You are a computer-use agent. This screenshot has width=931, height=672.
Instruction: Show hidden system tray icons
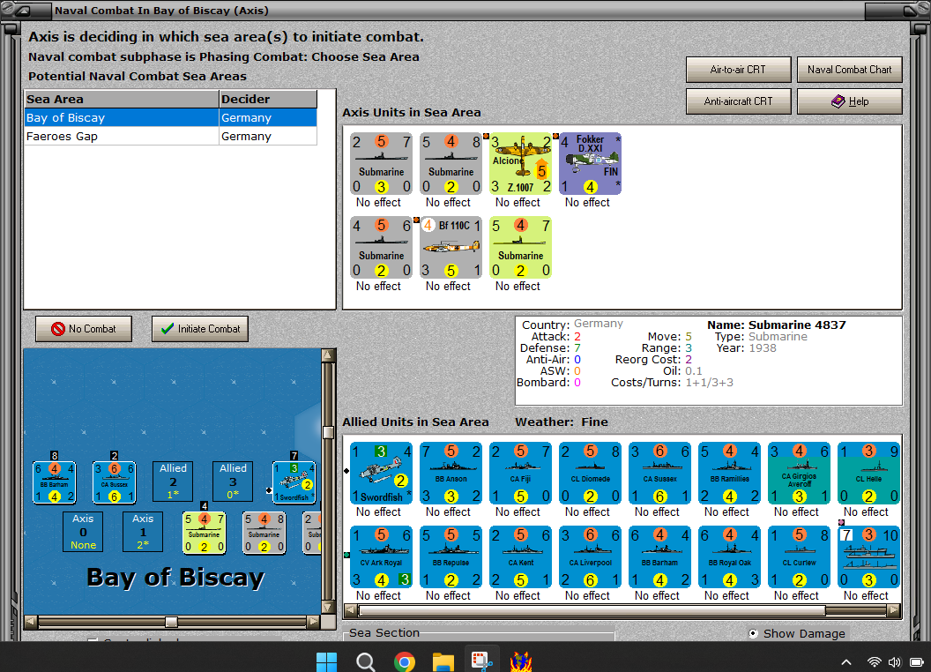point(846,662)
